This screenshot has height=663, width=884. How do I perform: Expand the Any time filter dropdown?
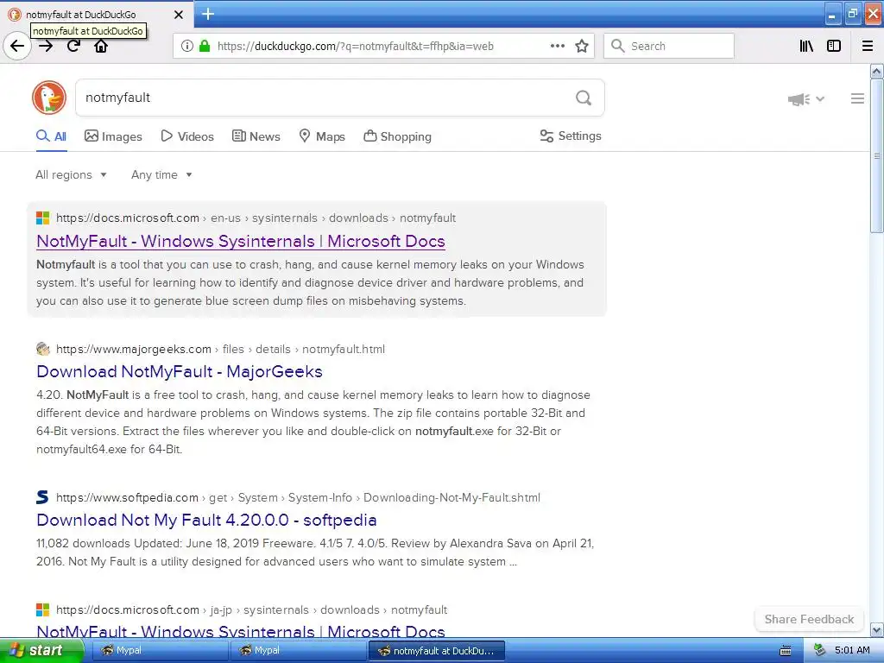161,174
